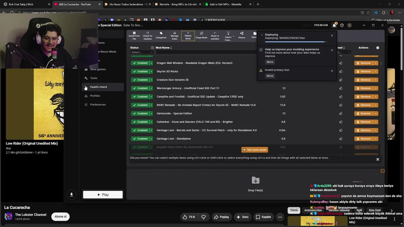Screen dimensions: 404x227
Task: Click the multi-select list icon beside Mod Name
Action: [152, 48]
